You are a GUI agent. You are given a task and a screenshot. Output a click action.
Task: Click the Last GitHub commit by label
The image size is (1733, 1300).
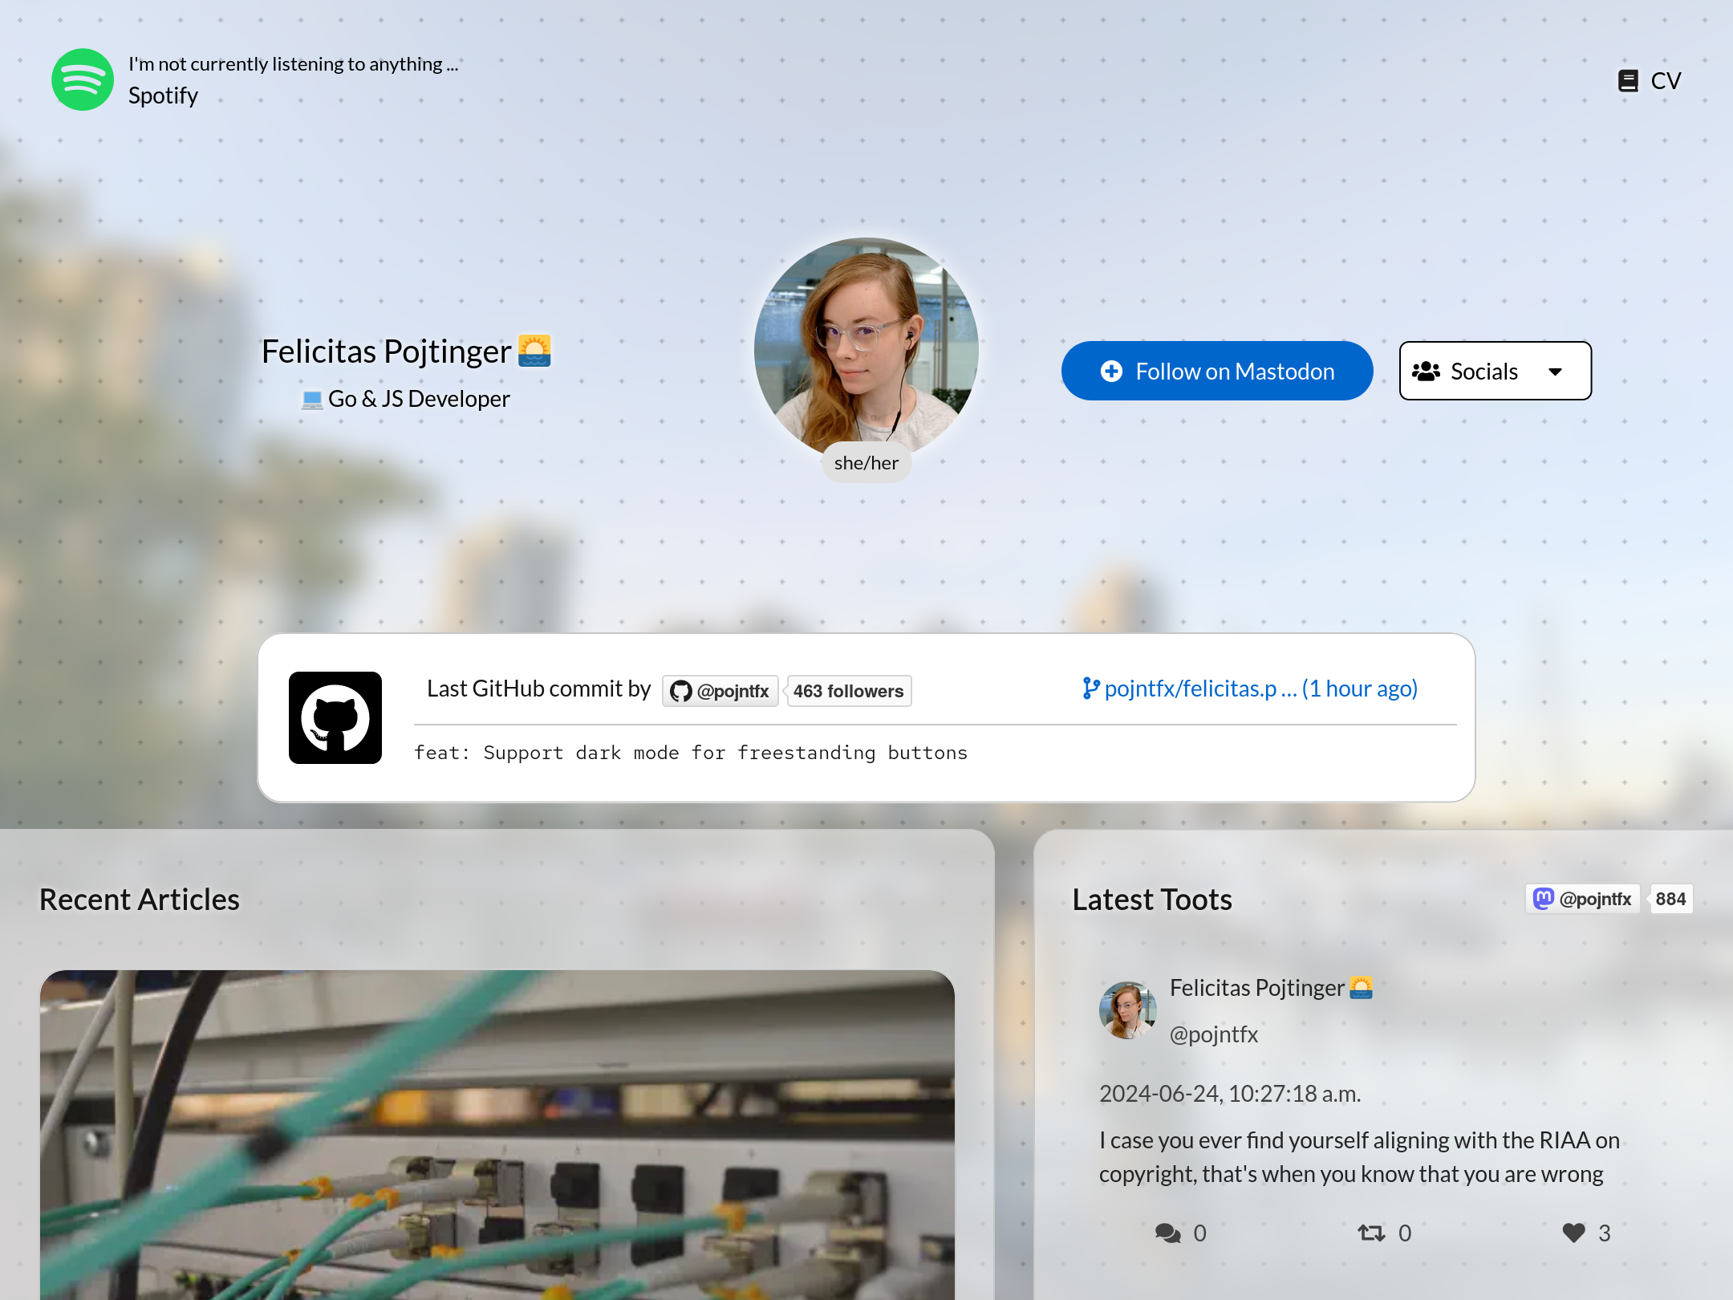[x=538, y=688]
